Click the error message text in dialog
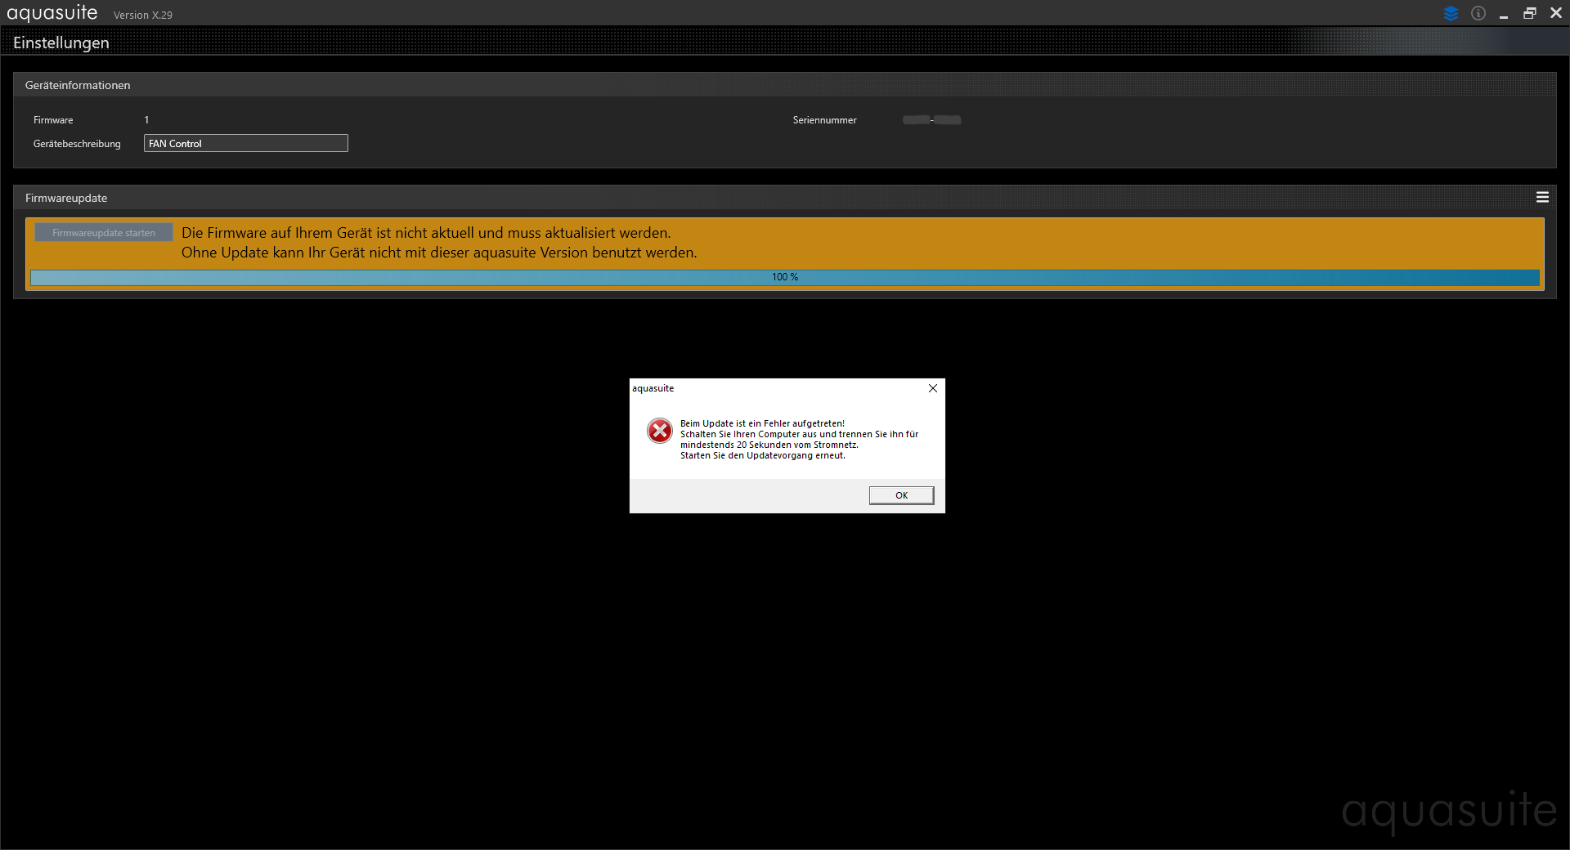This screenshot has width=1570, height=850. pos(798,440)
